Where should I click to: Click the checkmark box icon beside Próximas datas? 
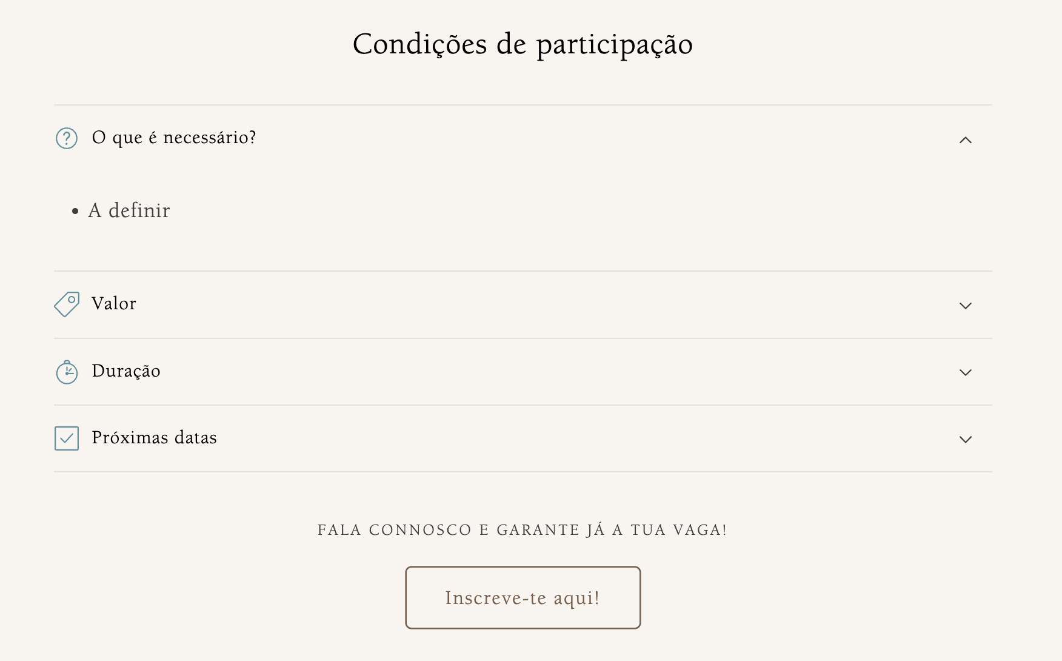coord(67,438)
